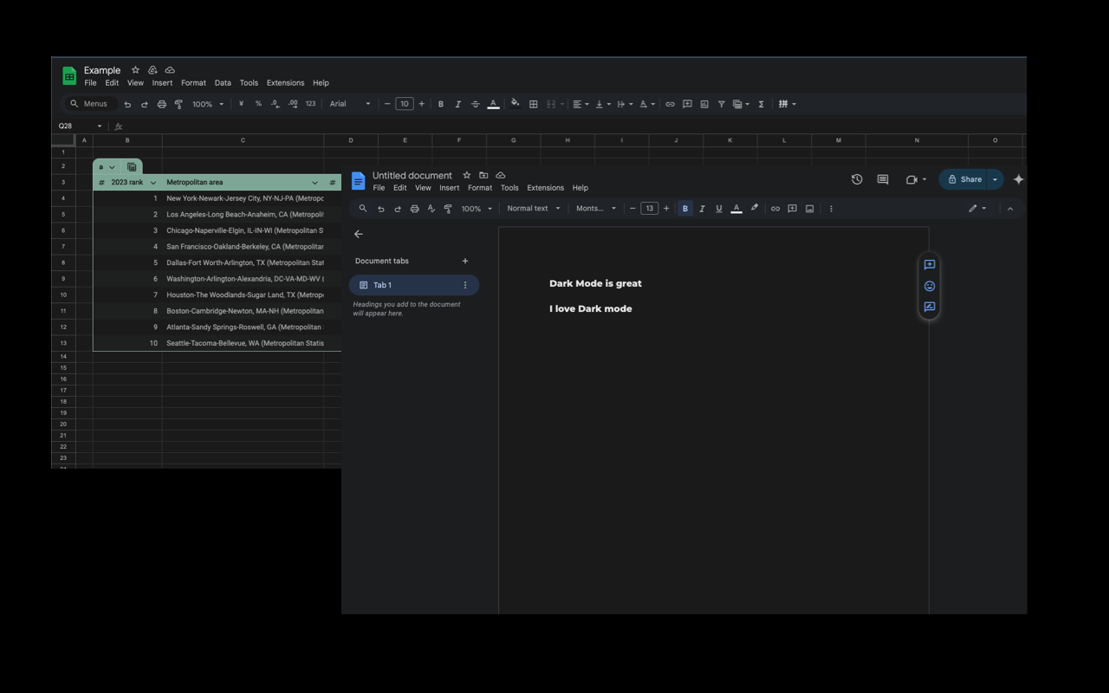Add a new document tab
Screen dimensions: 1109x693
point(465,261)
